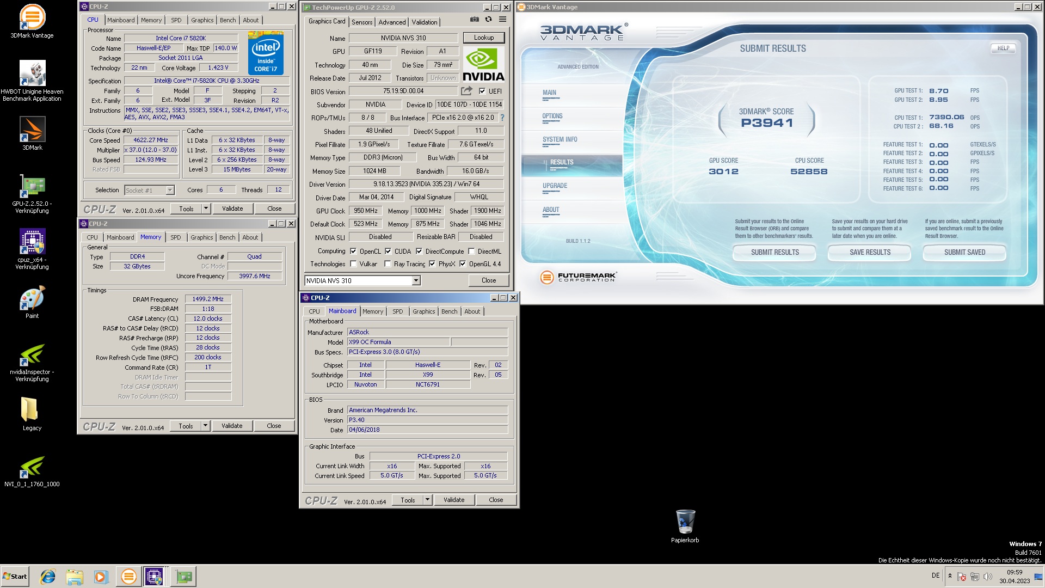Open the Legacy folder on desktop
This screenshot has height=588, width=1045.
pyautogui.click(x=32, y=414)
